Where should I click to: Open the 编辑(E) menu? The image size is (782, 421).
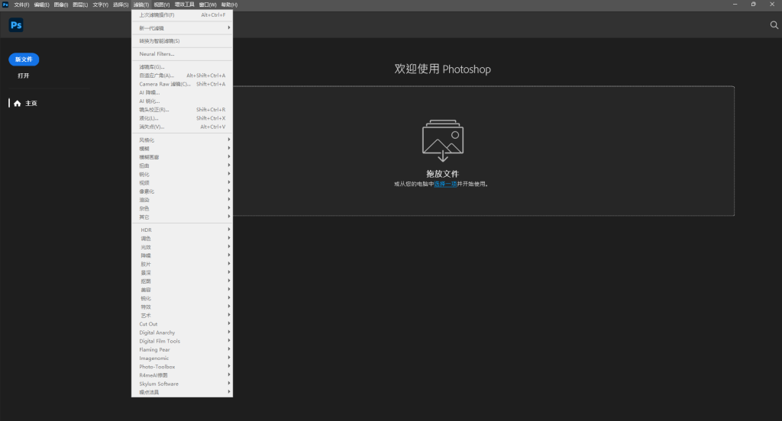[x=41, y=5]
